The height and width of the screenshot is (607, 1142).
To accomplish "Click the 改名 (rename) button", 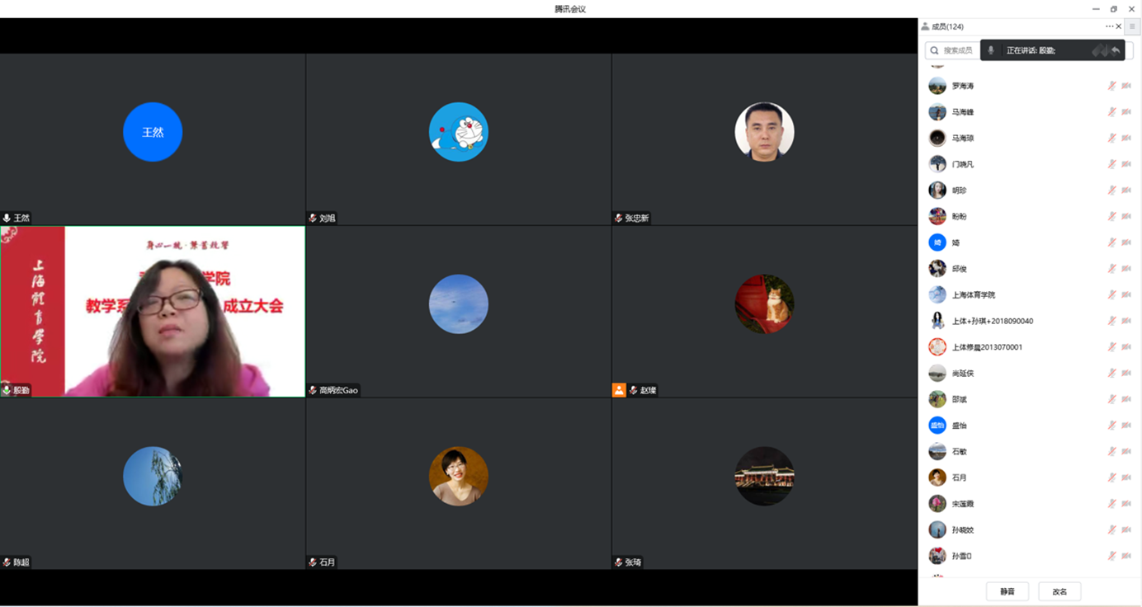I will point(1059,591).
